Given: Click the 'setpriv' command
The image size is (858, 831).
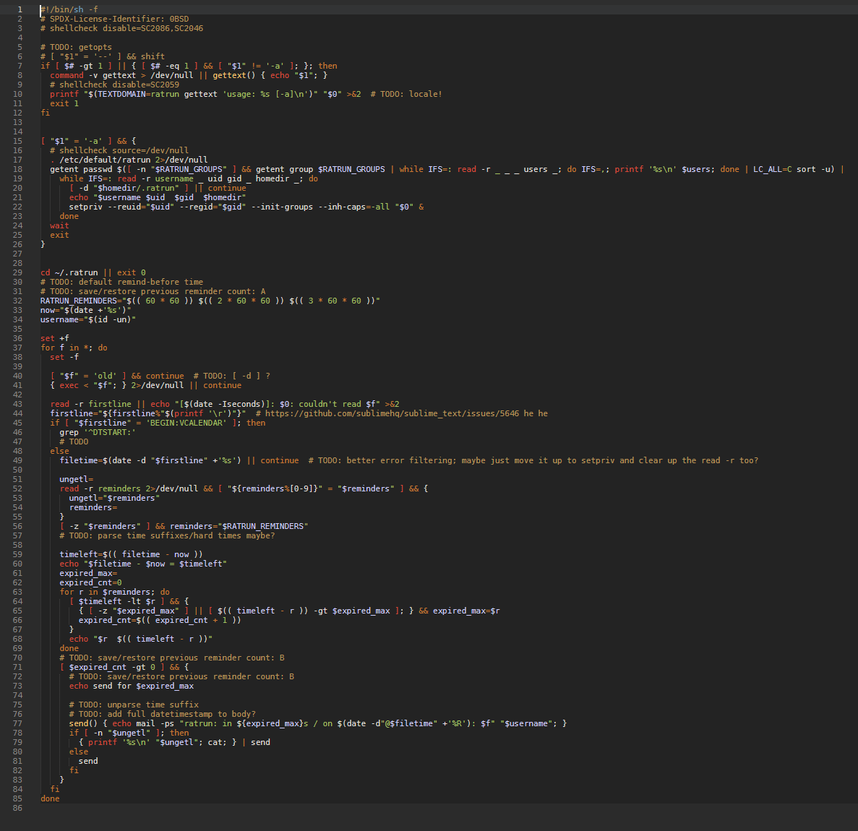Looking at the screenshot, I should 85,207.
